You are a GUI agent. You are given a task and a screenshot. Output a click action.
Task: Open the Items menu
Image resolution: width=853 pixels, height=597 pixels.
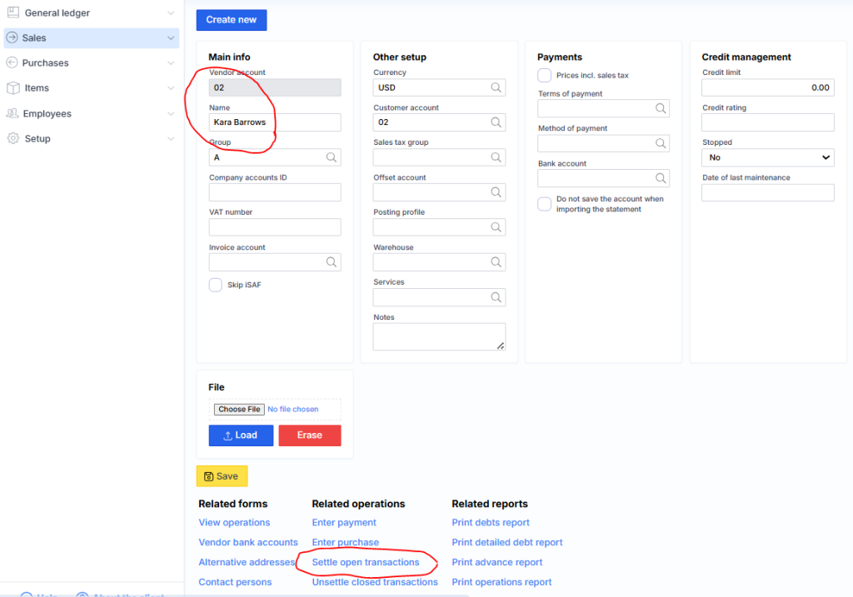point(37,88)
